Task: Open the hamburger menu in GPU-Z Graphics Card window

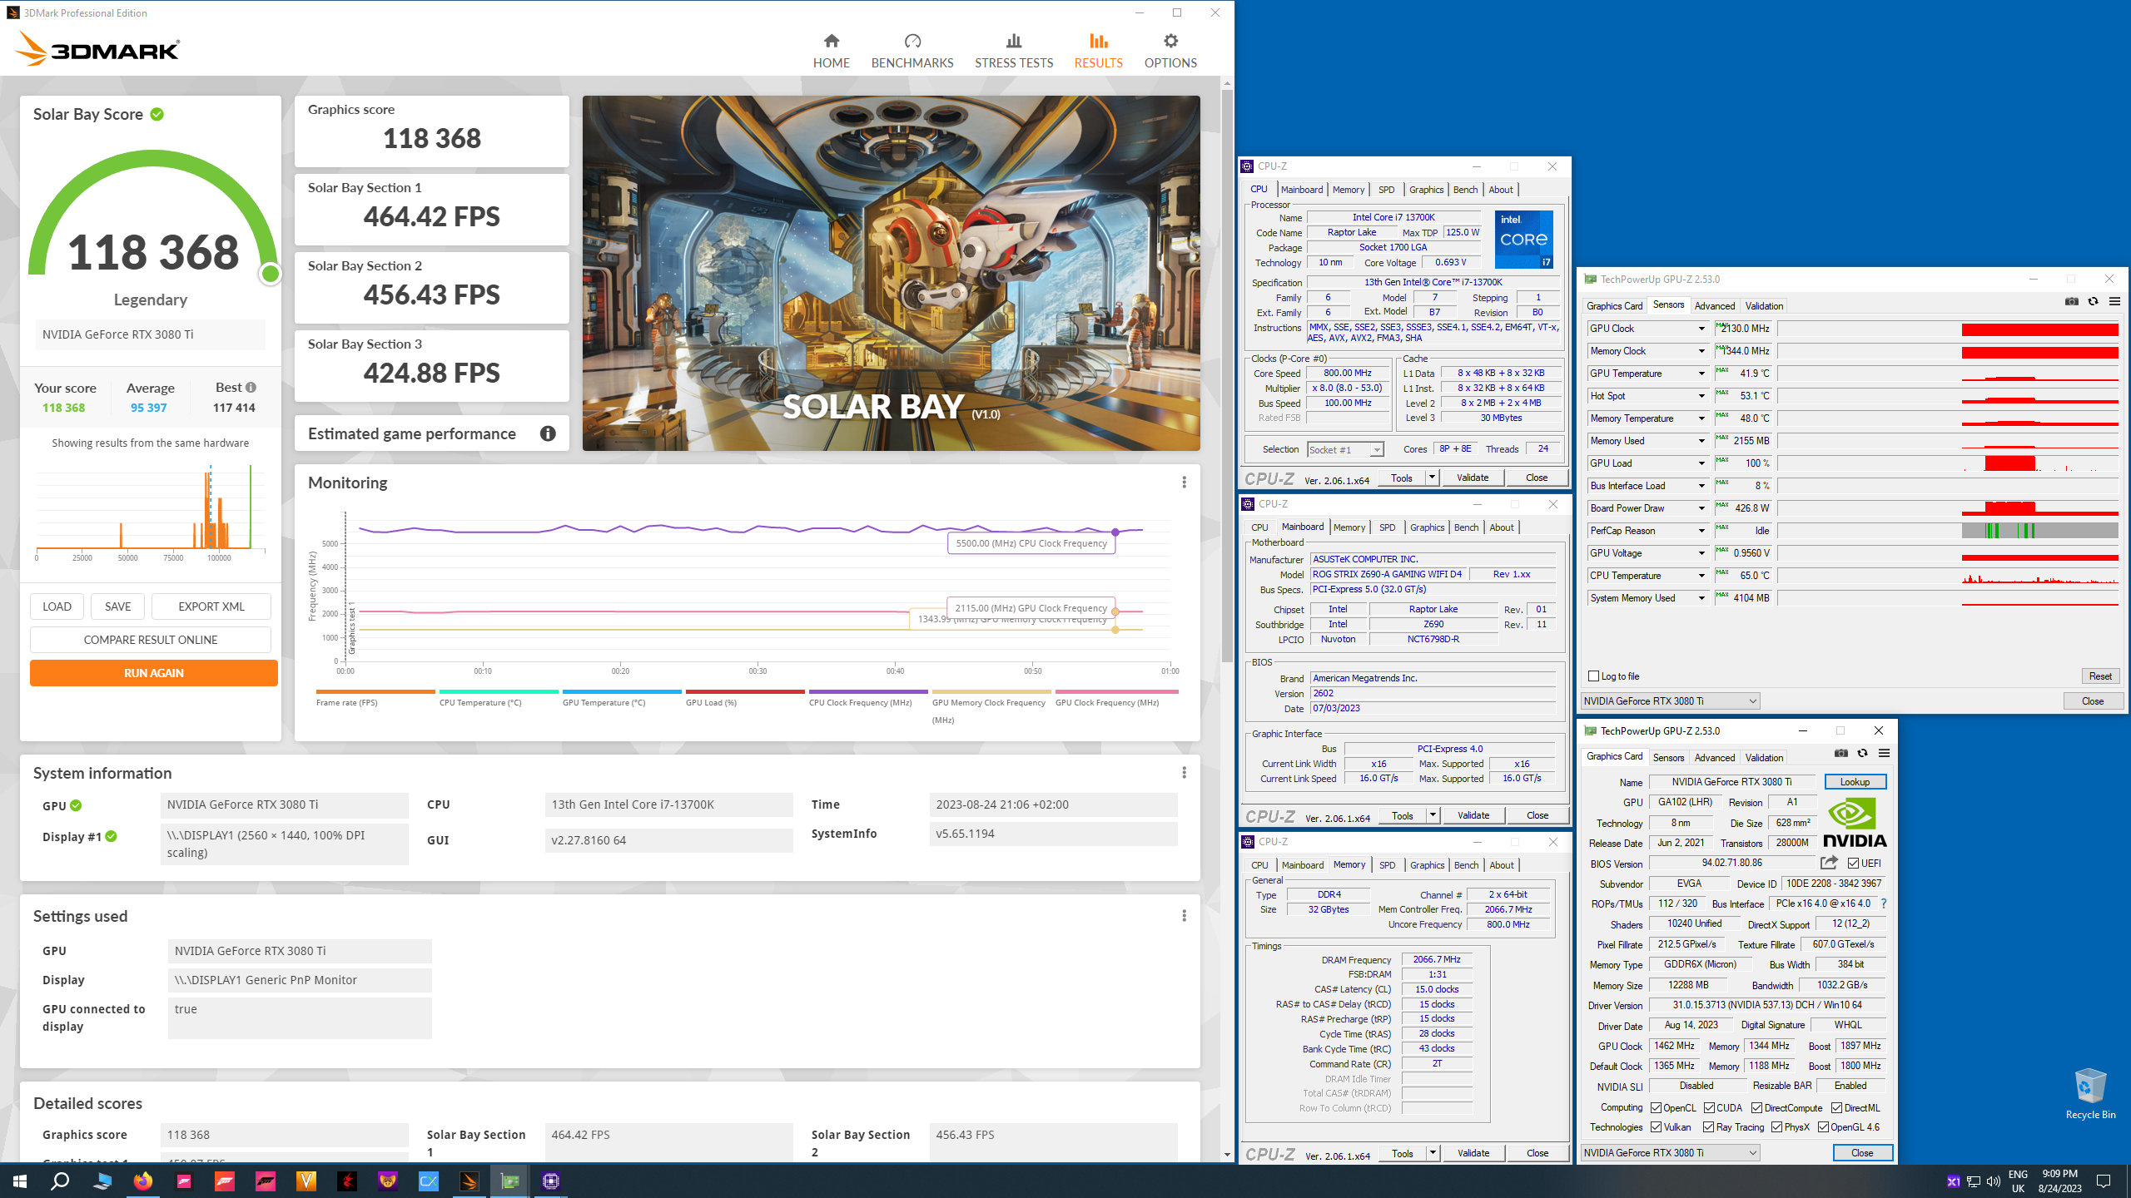Action: coord(1885,754)
